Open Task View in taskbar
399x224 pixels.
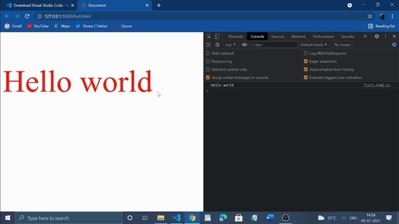click(x=145, y=218)
